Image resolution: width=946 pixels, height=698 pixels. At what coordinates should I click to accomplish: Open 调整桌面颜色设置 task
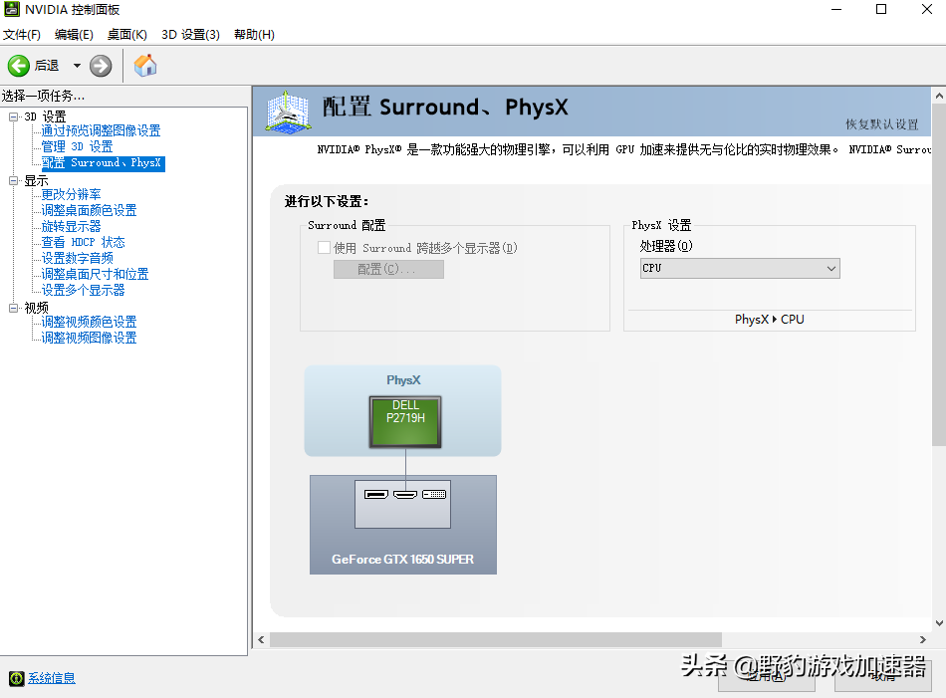[x=89, y=210]
